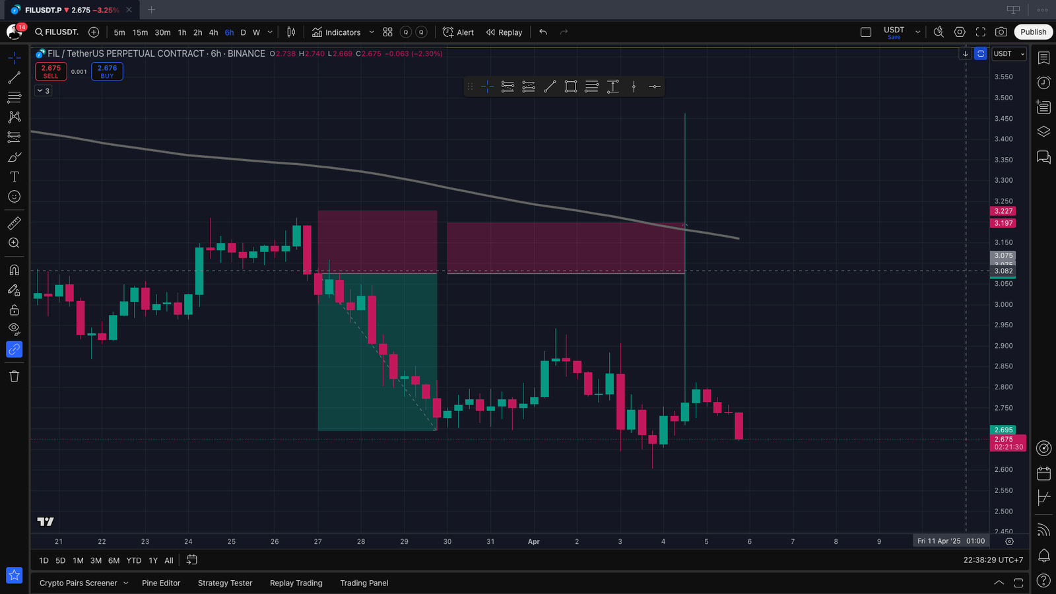This screenshot has height=594, width=1056.
Task: Toggle hide all drawings eye icon
Action: [14, 329]
